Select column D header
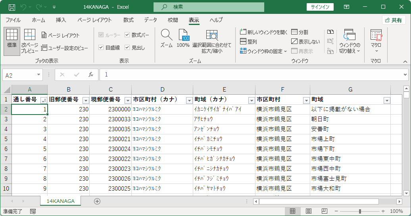The width and height of the screenshot is (411, 216). pyautogui.click(x=162, y=90)
